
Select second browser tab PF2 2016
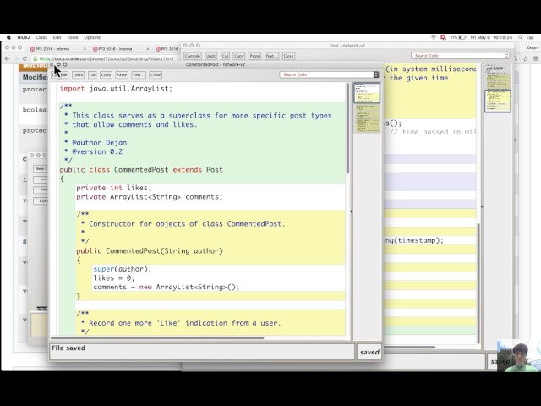117,49
